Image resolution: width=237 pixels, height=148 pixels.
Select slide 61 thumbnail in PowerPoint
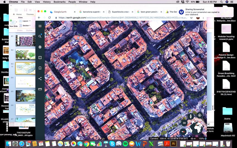(x=26, y=41)
